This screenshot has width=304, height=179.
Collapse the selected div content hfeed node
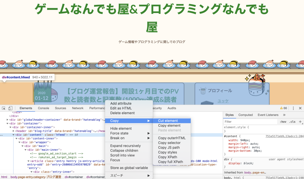tap(13, 135)
